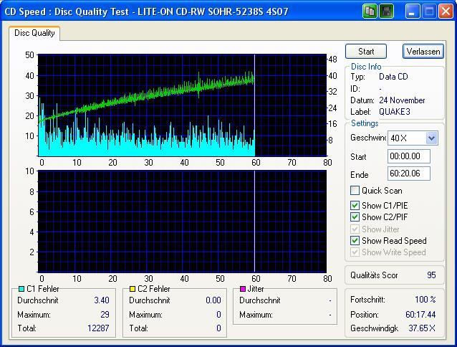Screen dimensions: 457x347
Task: Click the Verlassen button
Action: pos(423,52)
